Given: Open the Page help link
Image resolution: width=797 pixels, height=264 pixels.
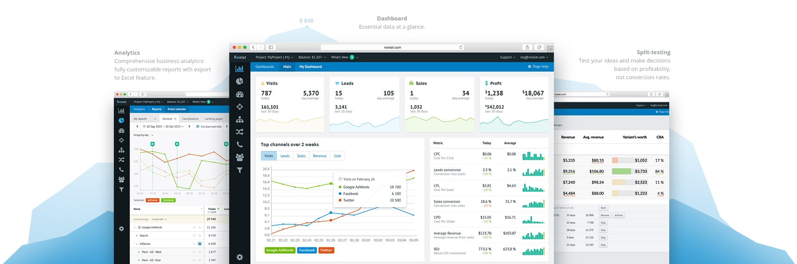Looking at the screenshot, I should (538, 67).
